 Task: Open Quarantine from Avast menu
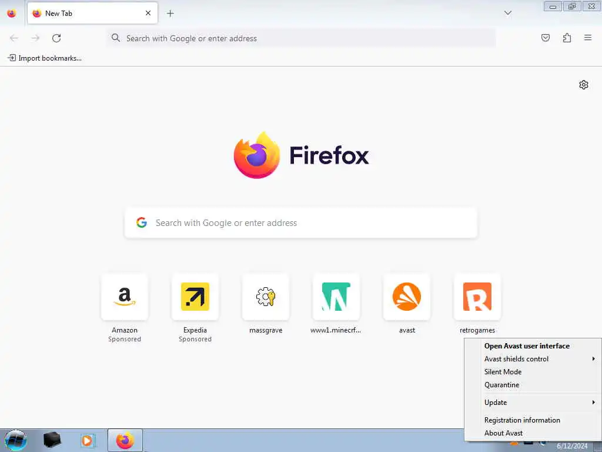coord(533,385)
